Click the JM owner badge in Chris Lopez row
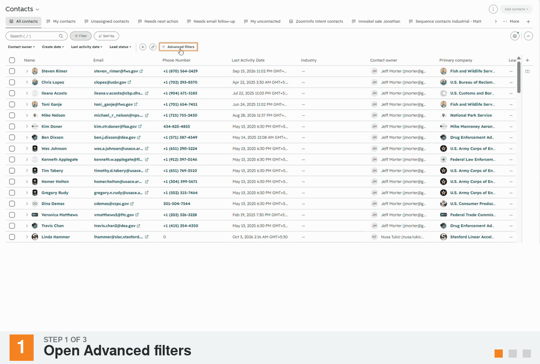This screenshot has height=364, width=540. (375, 82)
